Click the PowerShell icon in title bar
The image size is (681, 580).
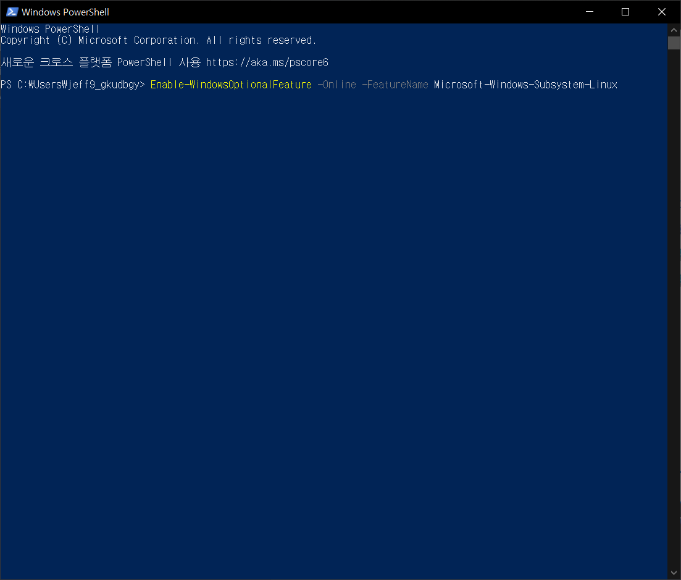click(x=12, y=12)
